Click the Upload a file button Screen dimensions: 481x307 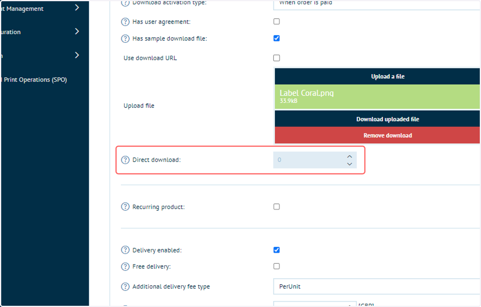(377, 76)
